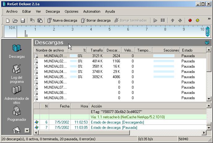The width and height of the screenshot is (213, 143).
Task: Open Administrador de sitios in sidebar
Action: pyautogui.click(x=17, y=94)
